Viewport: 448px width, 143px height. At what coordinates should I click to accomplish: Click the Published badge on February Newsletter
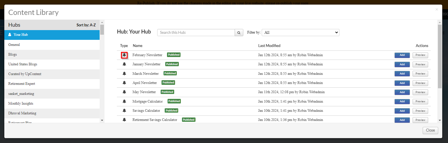(x=174, y=55)
